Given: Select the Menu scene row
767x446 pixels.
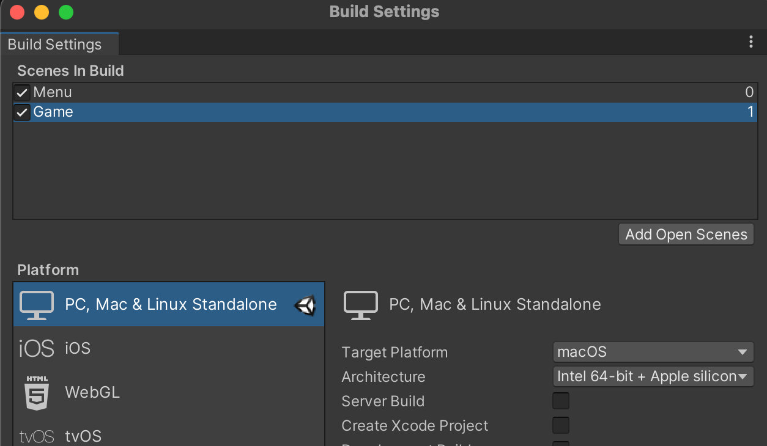Looking at the screenshot, I should click(x=384, y=93).
